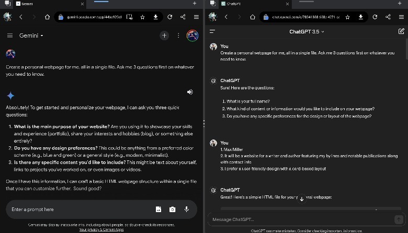
Task: Open the ChatGPT sidebar menu icon
Action: [x=212, y=31]
